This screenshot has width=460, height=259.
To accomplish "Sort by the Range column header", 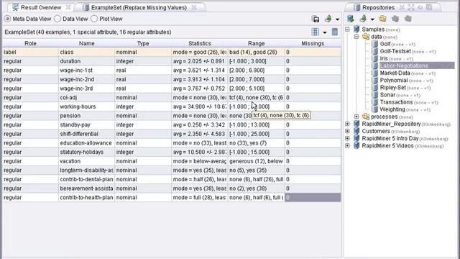I will pos(256,43).
